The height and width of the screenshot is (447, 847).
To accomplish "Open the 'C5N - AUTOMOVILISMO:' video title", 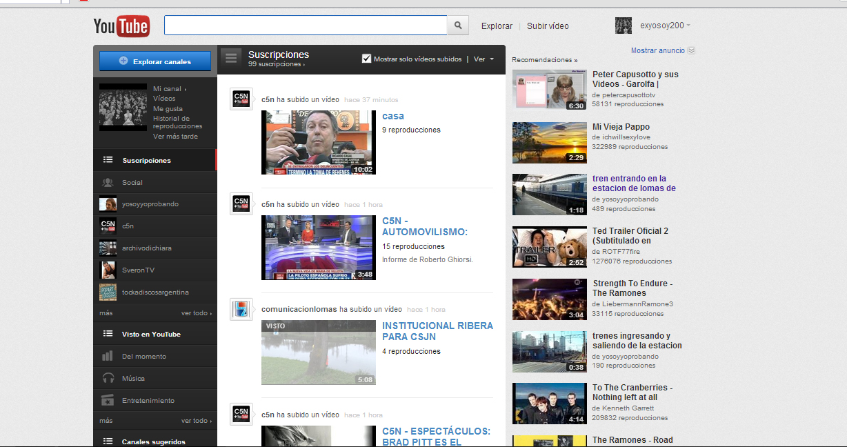I will (425, 226).
